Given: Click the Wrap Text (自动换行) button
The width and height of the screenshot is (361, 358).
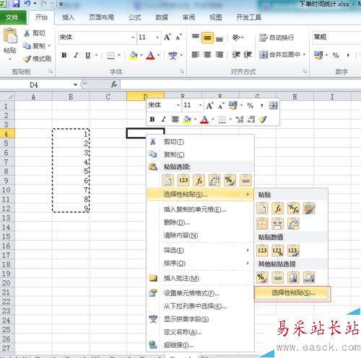Looking at the screenshot, I should pyautogui.click(x=277, y=37).
